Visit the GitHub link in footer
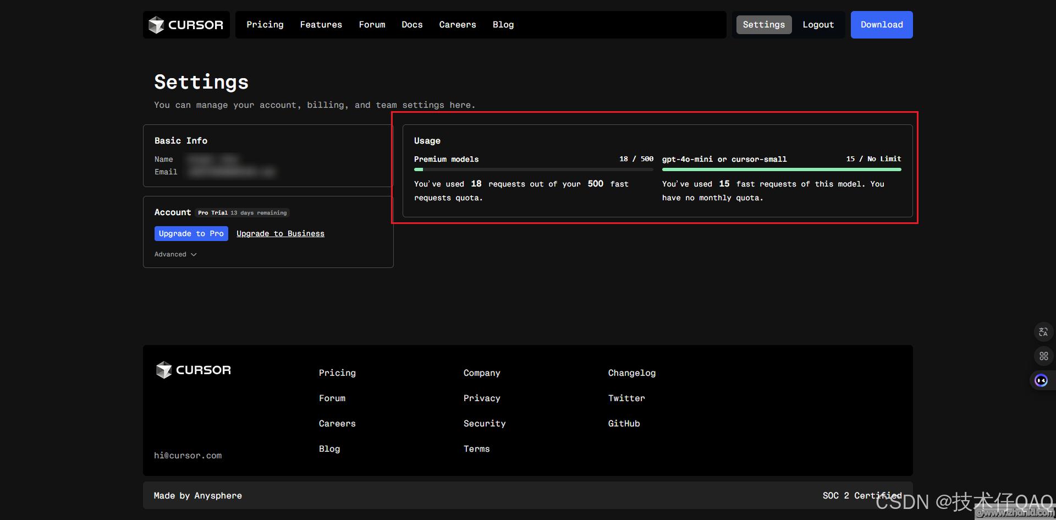 coord(624,424)
